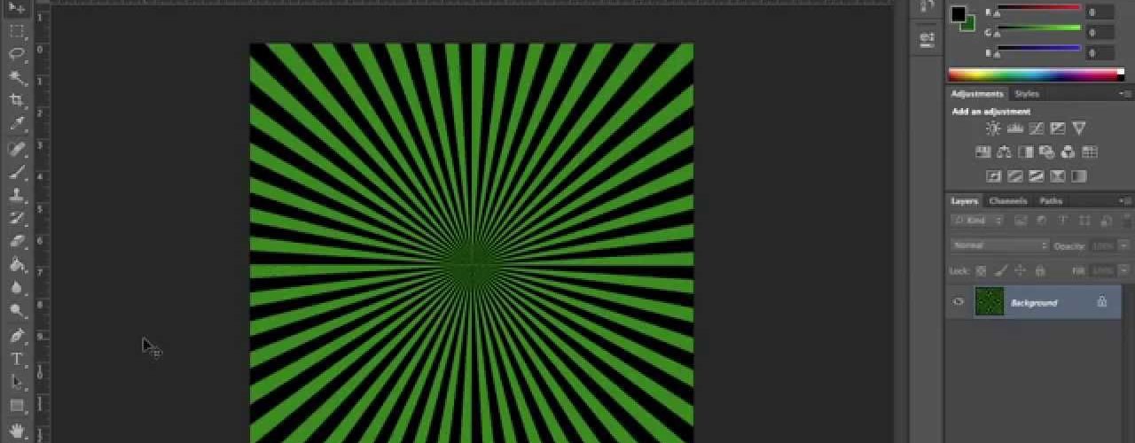Add a Photo Filter adjustment
This screenshot has height=443, width=1135.
click(1046, 152)
